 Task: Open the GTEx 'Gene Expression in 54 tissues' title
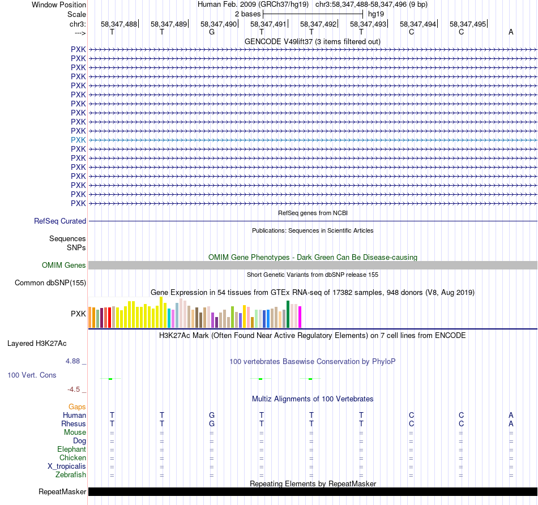tap(313, 292)
